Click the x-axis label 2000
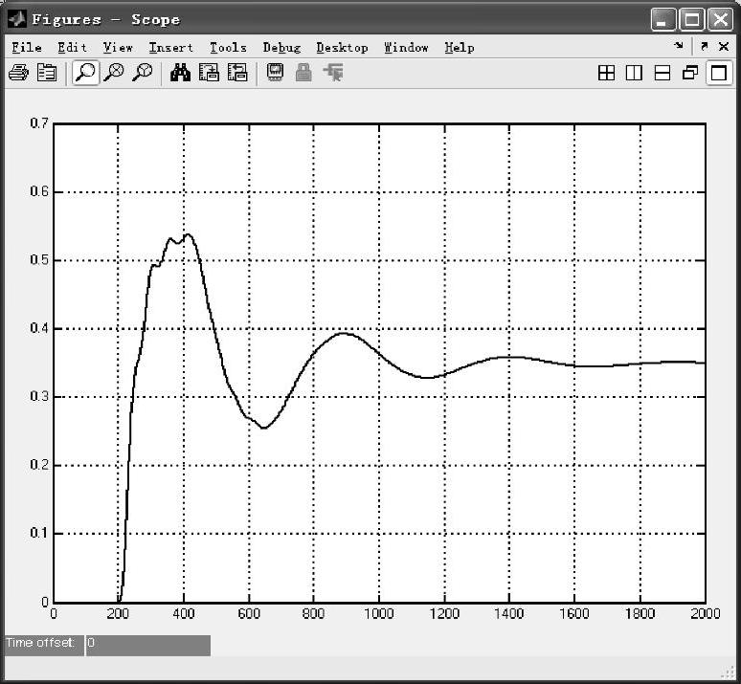Viewport: 741px width, 684px height. pos(705,613)
